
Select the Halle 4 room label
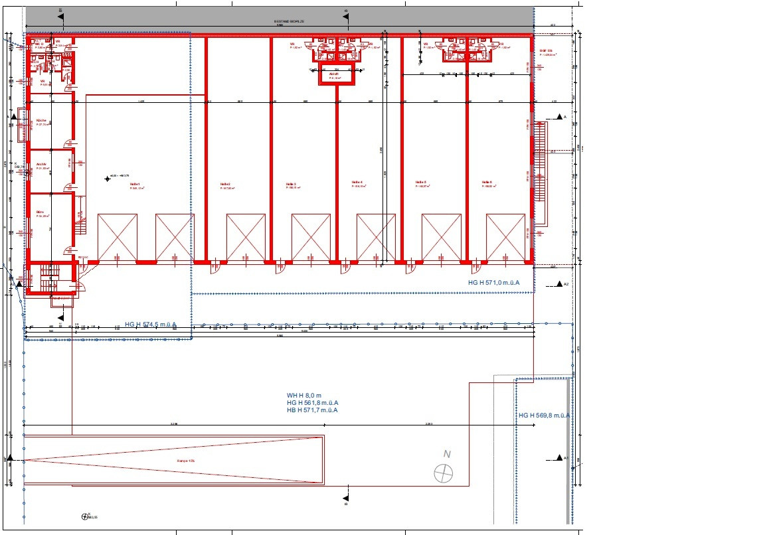point(356,183)
